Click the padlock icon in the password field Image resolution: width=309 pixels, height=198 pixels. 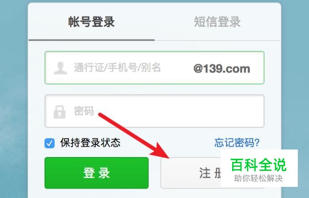point(59,112)
